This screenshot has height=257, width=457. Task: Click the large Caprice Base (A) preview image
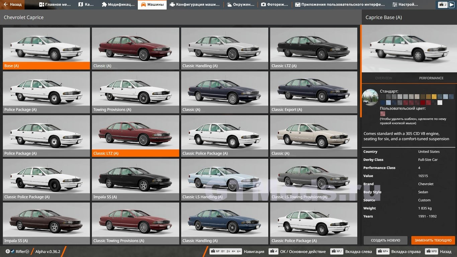point(409,49)
